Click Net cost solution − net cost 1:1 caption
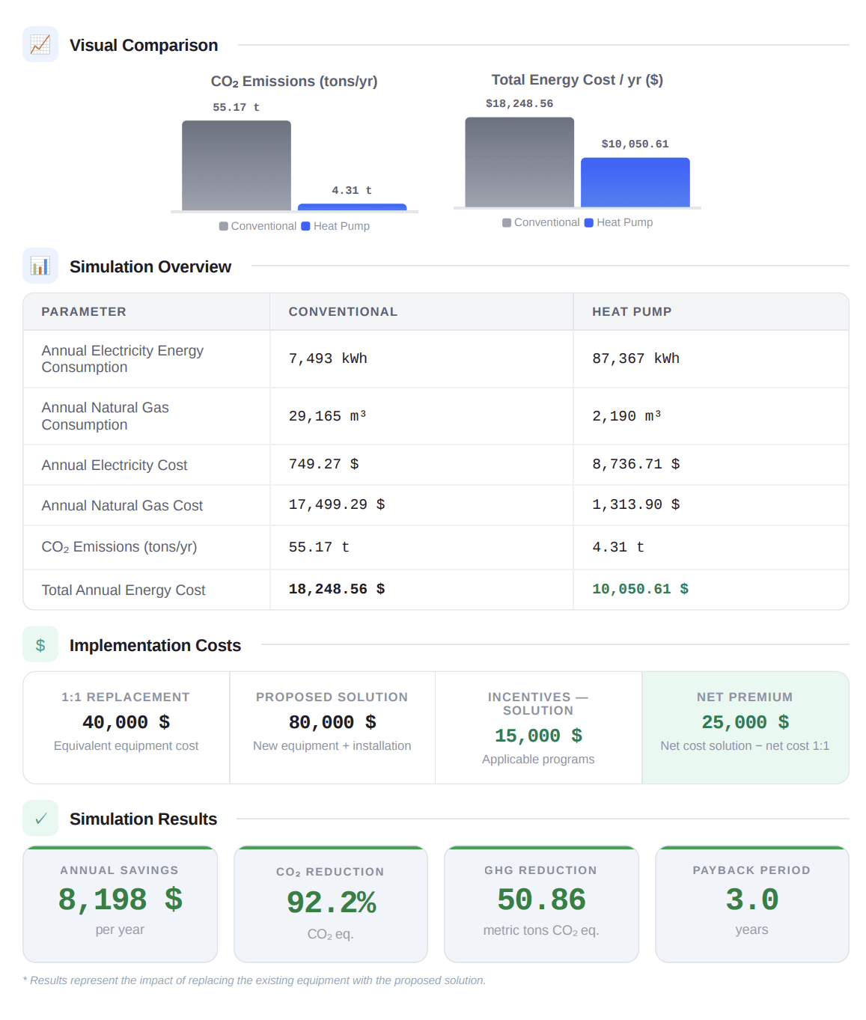 pyautogui.click(x=745, y=745)
